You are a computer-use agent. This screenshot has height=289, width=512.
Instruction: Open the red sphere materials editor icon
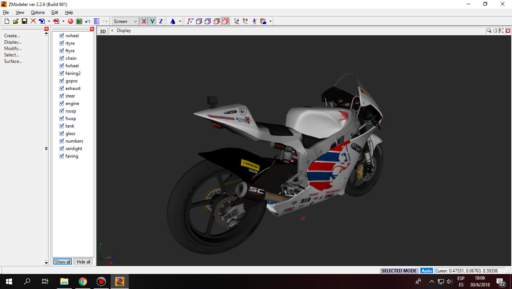pyautogui.click(x=70, y=21)
